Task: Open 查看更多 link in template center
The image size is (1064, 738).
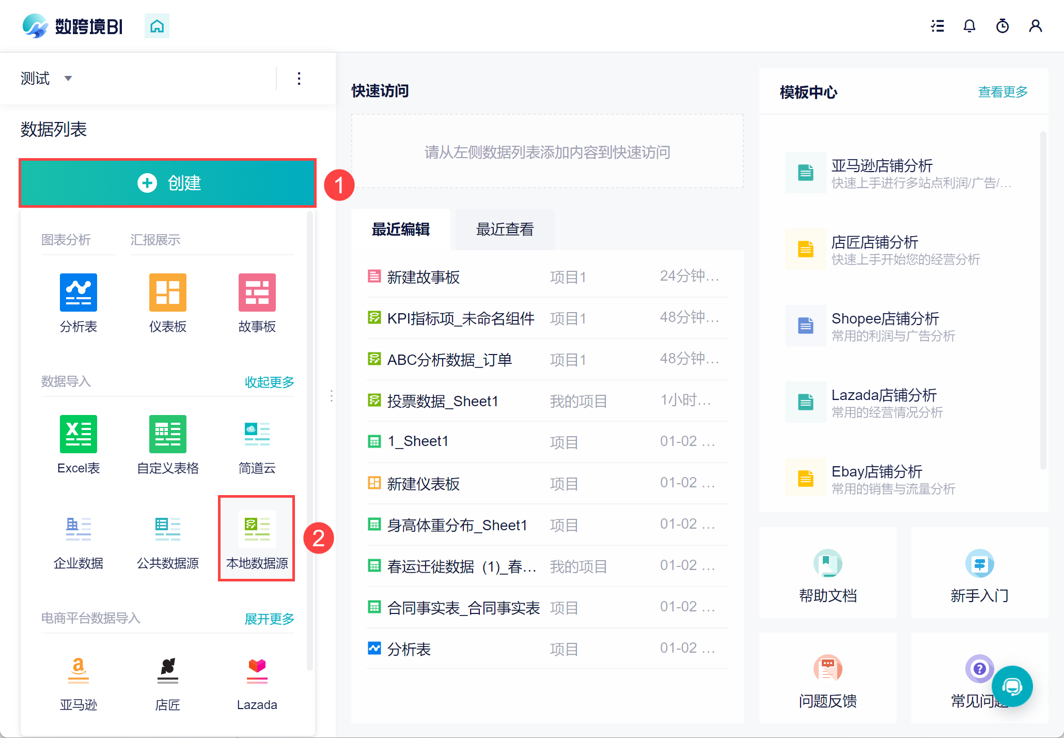Action: point(1003,92)
